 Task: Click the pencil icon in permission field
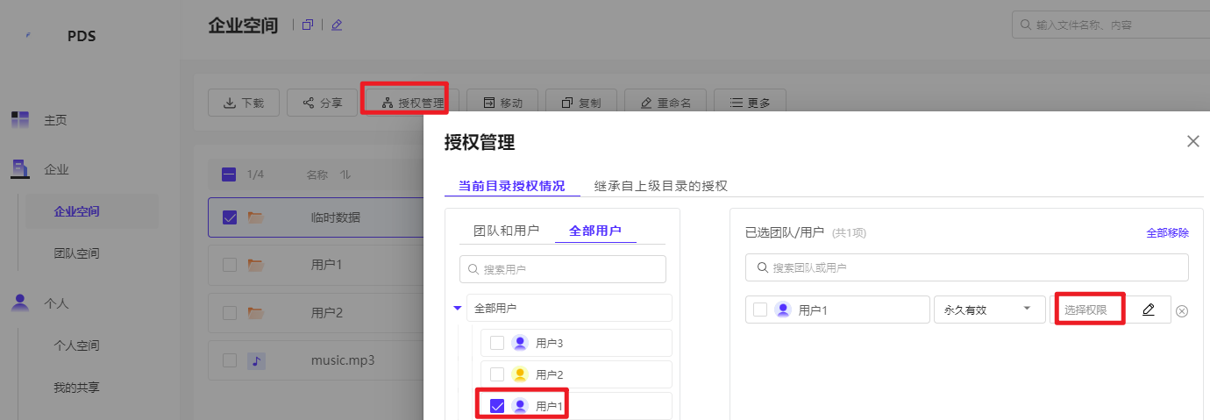[x=1149, y=310]
